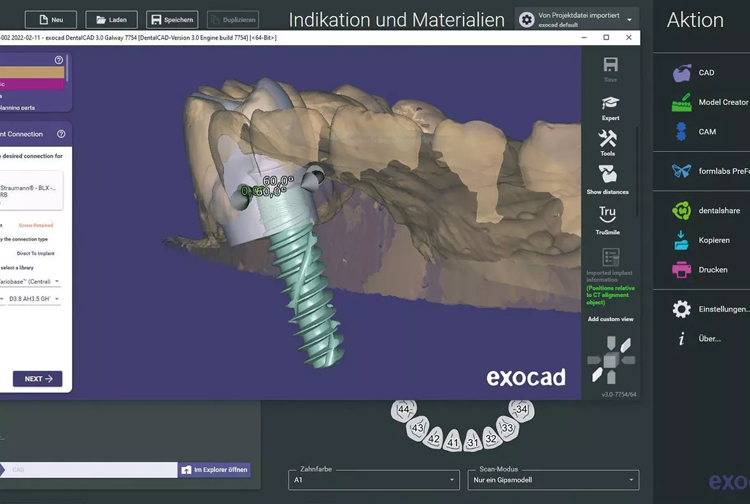Click the magenta colored layer bar
Image resolution: width=750 pixels, height=504 pixels.
pyautogui.click(x=32, y=83)
